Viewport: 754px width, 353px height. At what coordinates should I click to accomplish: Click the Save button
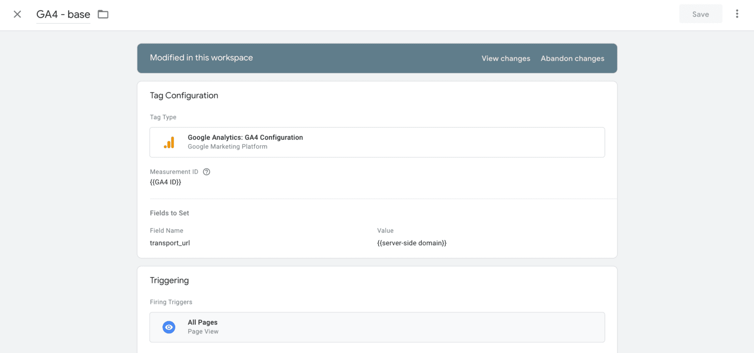pos(700,14)
